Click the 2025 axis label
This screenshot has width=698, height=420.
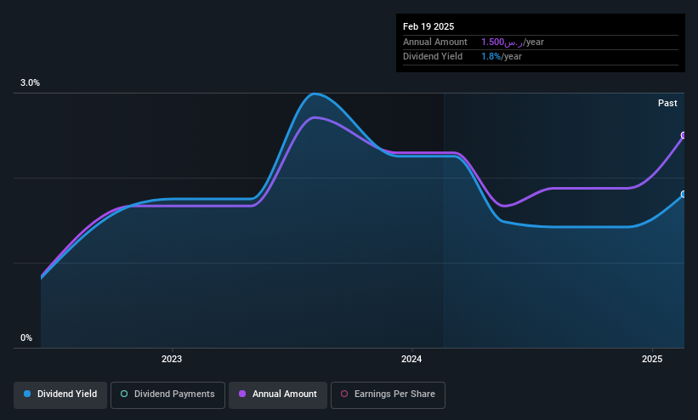652,359
